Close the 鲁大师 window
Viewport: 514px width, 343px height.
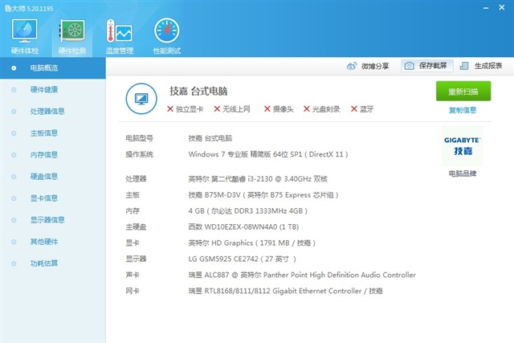[x=501, y=7]
